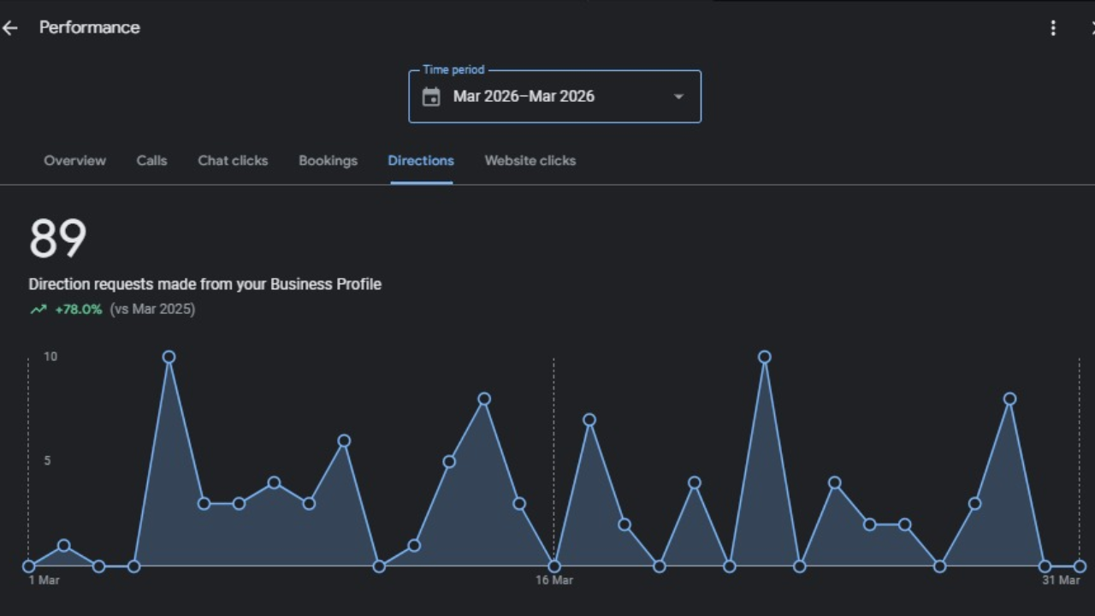Click the first chart peak at value 10
Image resolution: width=1095 pixels, height=616 pixels.
coord(169,357)
